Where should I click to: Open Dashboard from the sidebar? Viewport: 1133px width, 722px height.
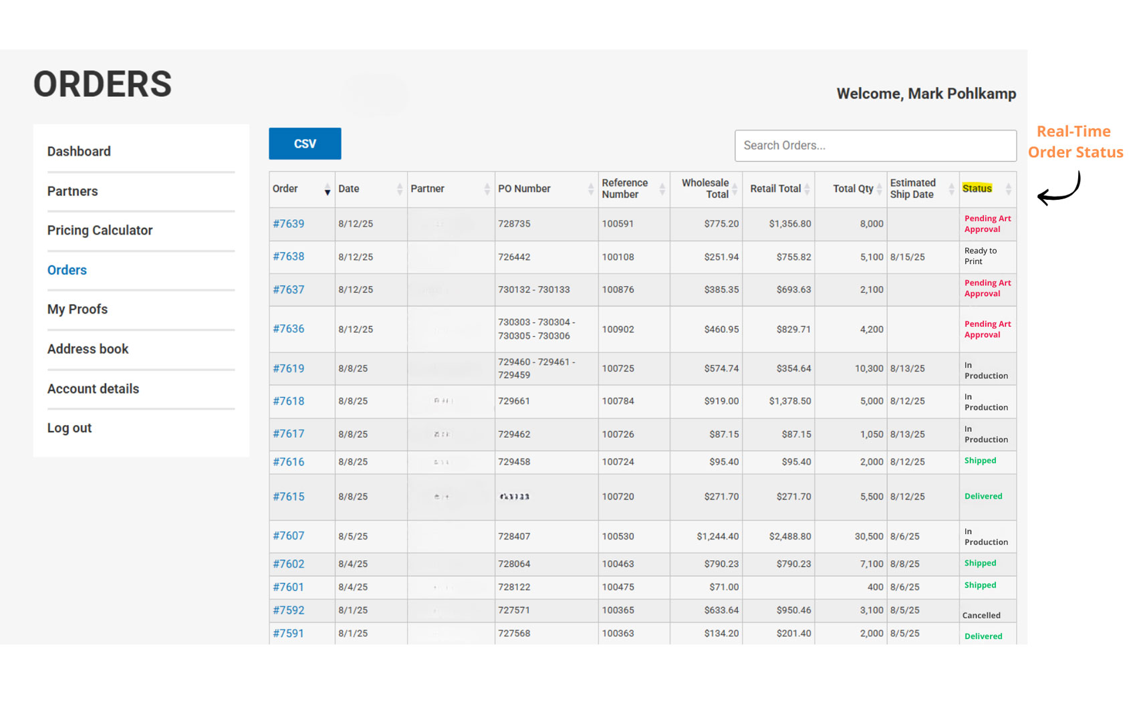[x=79, y=151]
